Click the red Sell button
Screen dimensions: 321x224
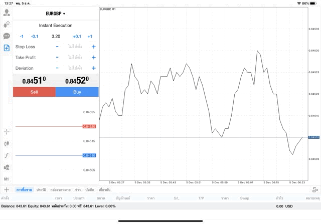click(x=34, y=92)
